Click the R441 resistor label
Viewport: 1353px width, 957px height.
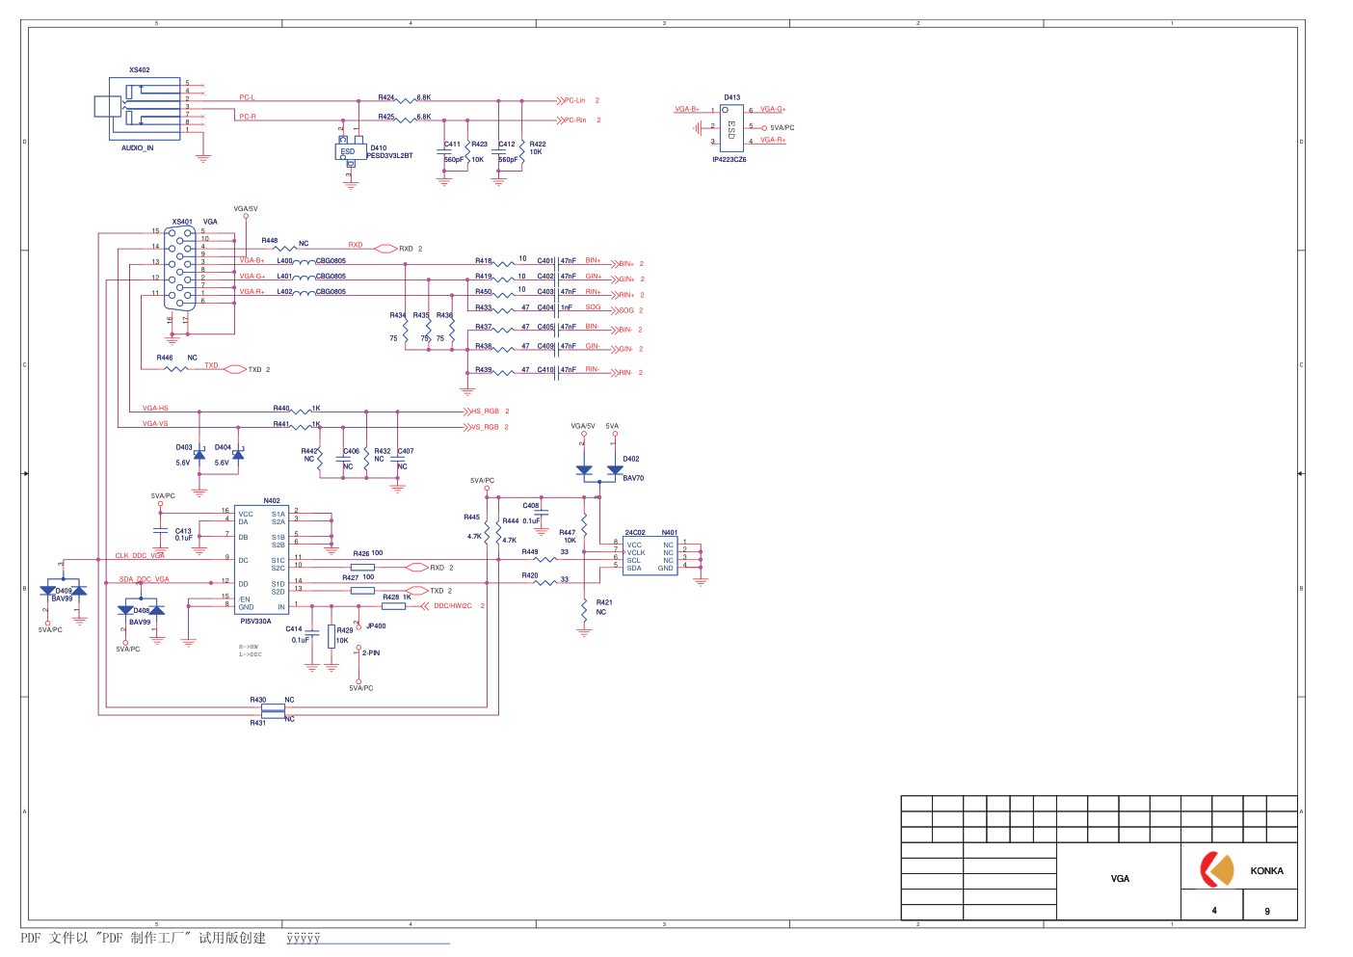281,424
